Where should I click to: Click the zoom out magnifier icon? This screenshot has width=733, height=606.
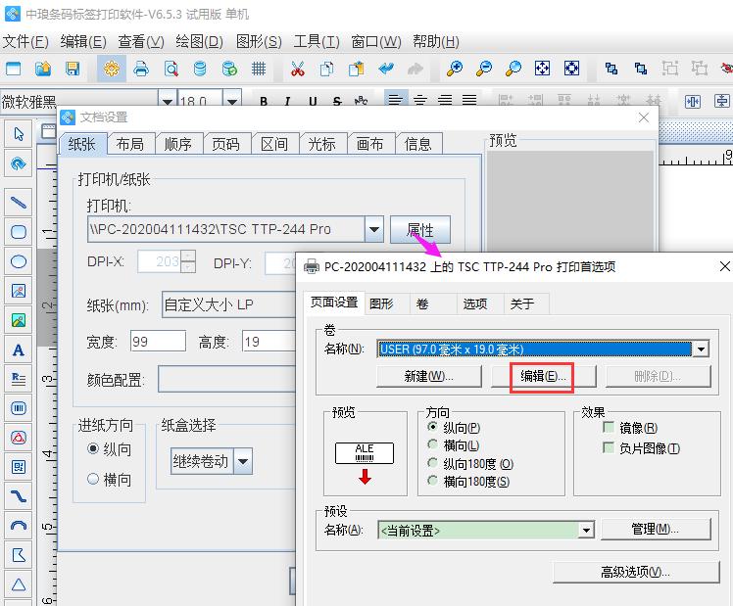(484, 69)
